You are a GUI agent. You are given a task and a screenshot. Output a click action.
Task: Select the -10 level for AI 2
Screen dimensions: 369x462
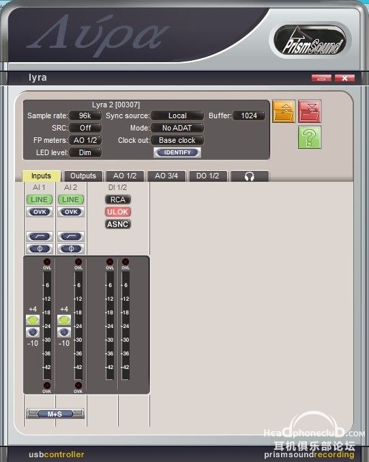[x=64, y=332]
